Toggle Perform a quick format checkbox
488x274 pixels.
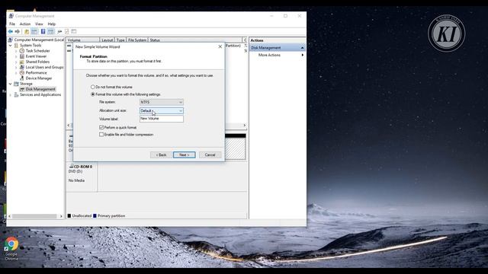coord(101,127)
